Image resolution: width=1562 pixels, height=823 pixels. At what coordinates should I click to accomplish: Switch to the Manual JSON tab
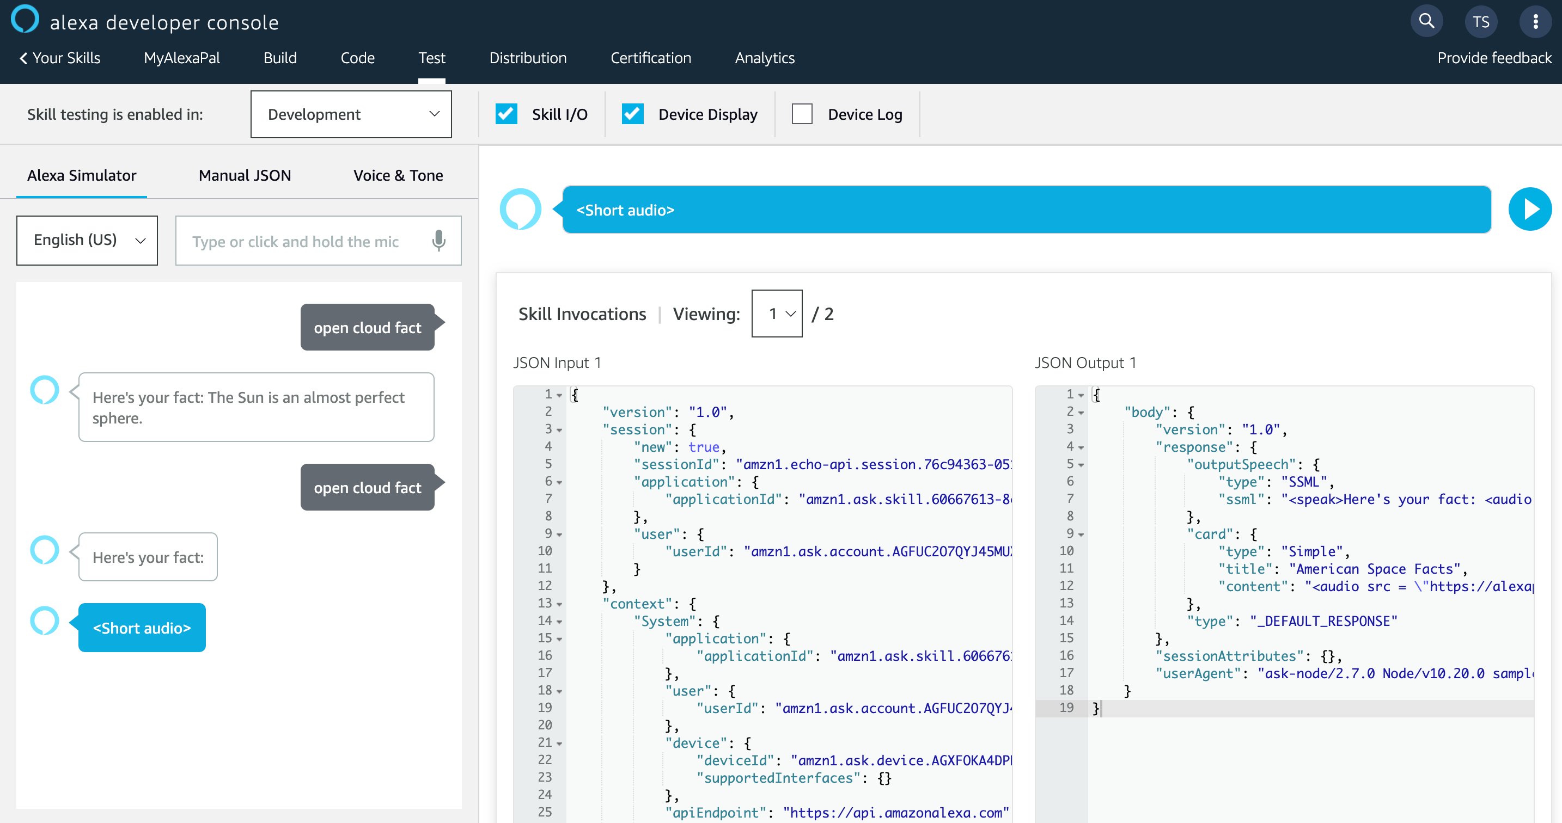[245, 175]
